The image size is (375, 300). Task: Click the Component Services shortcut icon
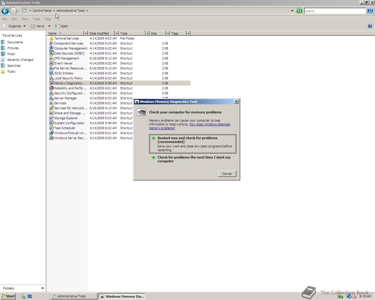pos(51,43)
